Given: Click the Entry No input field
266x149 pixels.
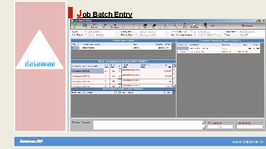Looking at the screenshot, I should click(x=151, y=32).
